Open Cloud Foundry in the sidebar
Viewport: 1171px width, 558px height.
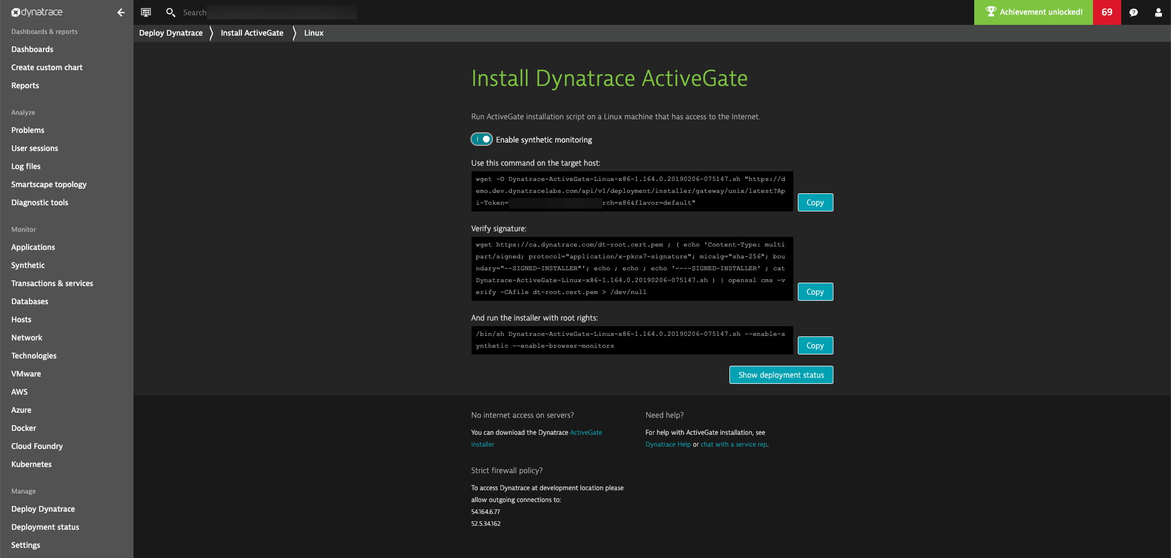click(x=37, y=446)
